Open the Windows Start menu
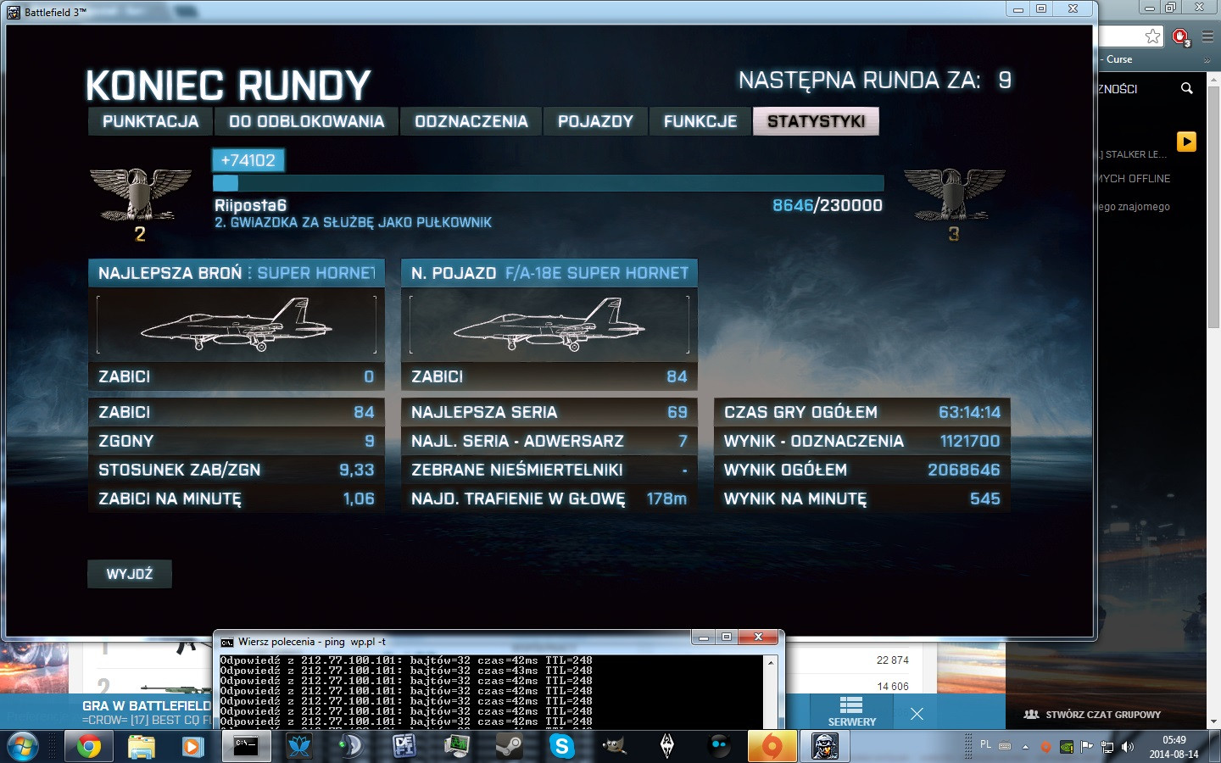Screen dimensions: 1221x763 [23, 747]
